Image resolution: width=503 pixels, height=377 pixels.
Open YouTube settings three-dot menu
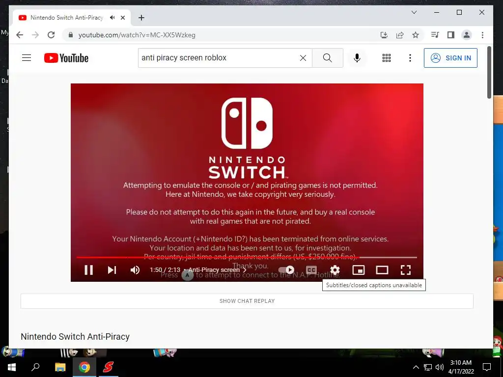pos(410,58)
